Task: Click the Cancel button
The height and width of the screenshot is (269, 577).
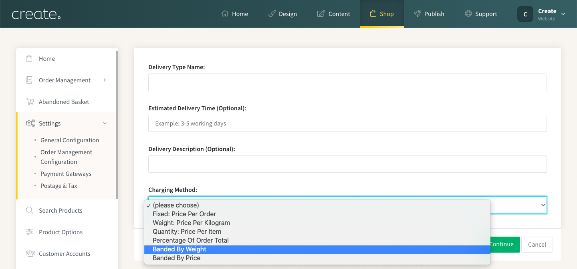Action: coord(537,245)
